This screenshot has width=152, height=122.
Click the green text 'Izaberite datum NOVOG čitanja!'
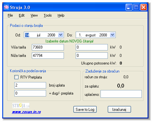[69, 41]
